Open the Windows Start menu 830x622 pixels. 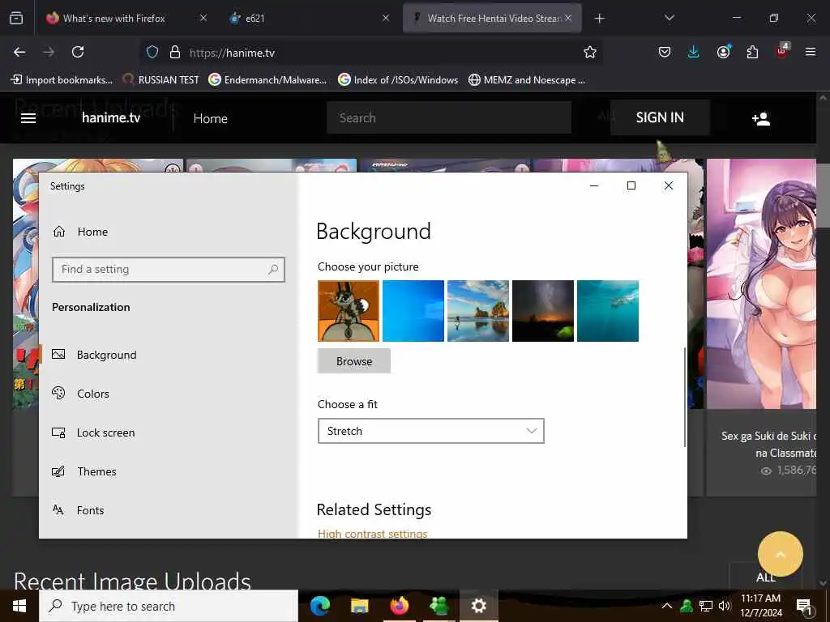tap(19, 606)
